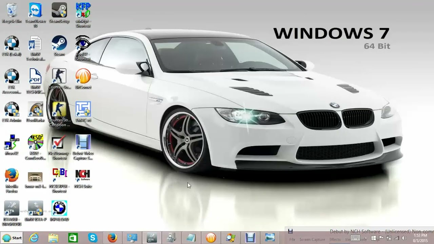Select the ISTAGUI DIAGNOSIS desktop icon
The width and height of the screenshot is (434, 244).
point(12,213)
